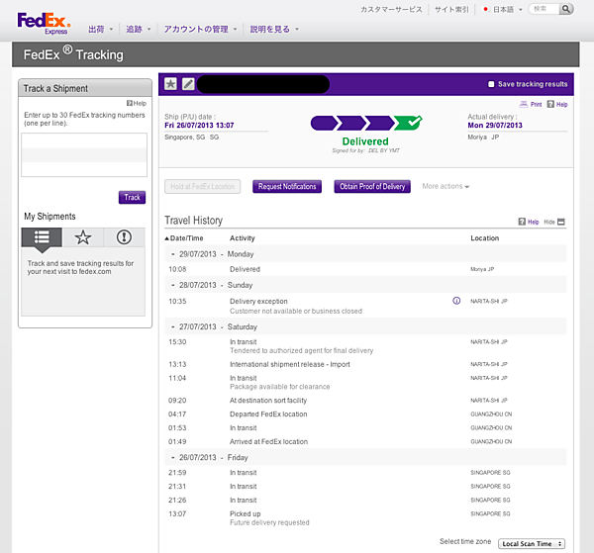Viewport: 594px width, 553px height.
Task: Open the 追跡 navigation menu
Action: click(137, 30)
